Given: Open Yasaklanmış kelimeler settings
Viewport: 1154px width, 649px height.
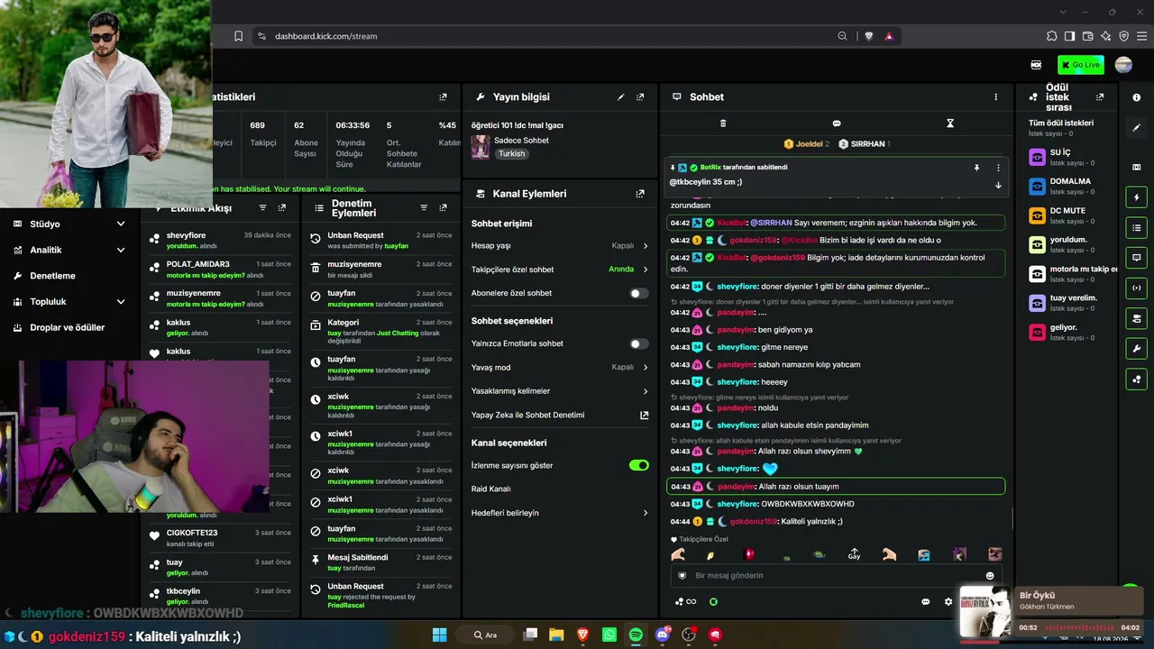Looking at the screenshot, I should (560, 391).
